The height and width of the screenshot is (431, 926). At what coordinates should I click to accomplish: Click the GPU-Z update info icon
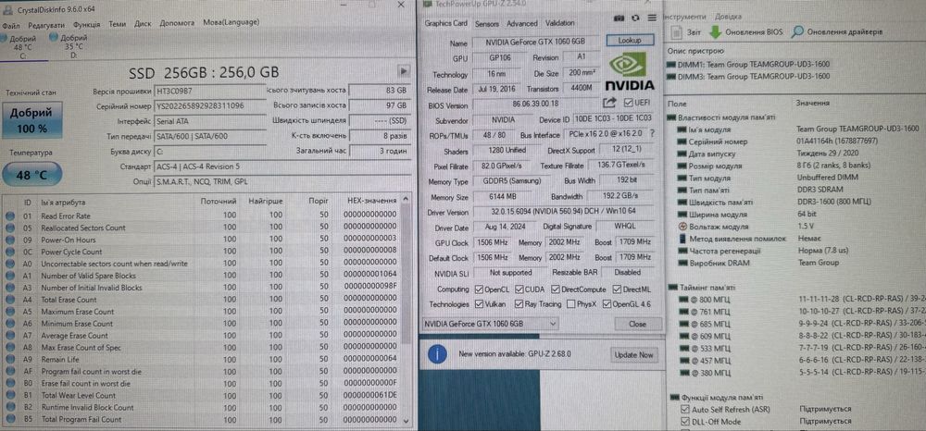(436, 354)
